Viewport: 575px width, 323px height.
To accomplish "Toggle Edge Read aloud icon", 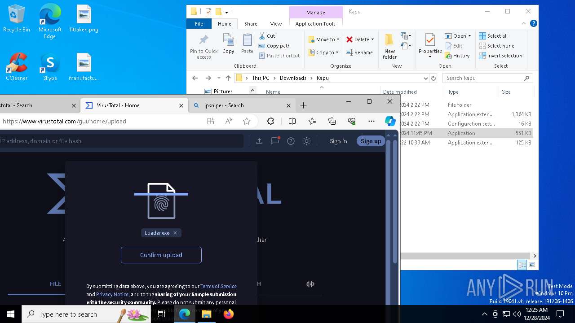I will point(229,121).
